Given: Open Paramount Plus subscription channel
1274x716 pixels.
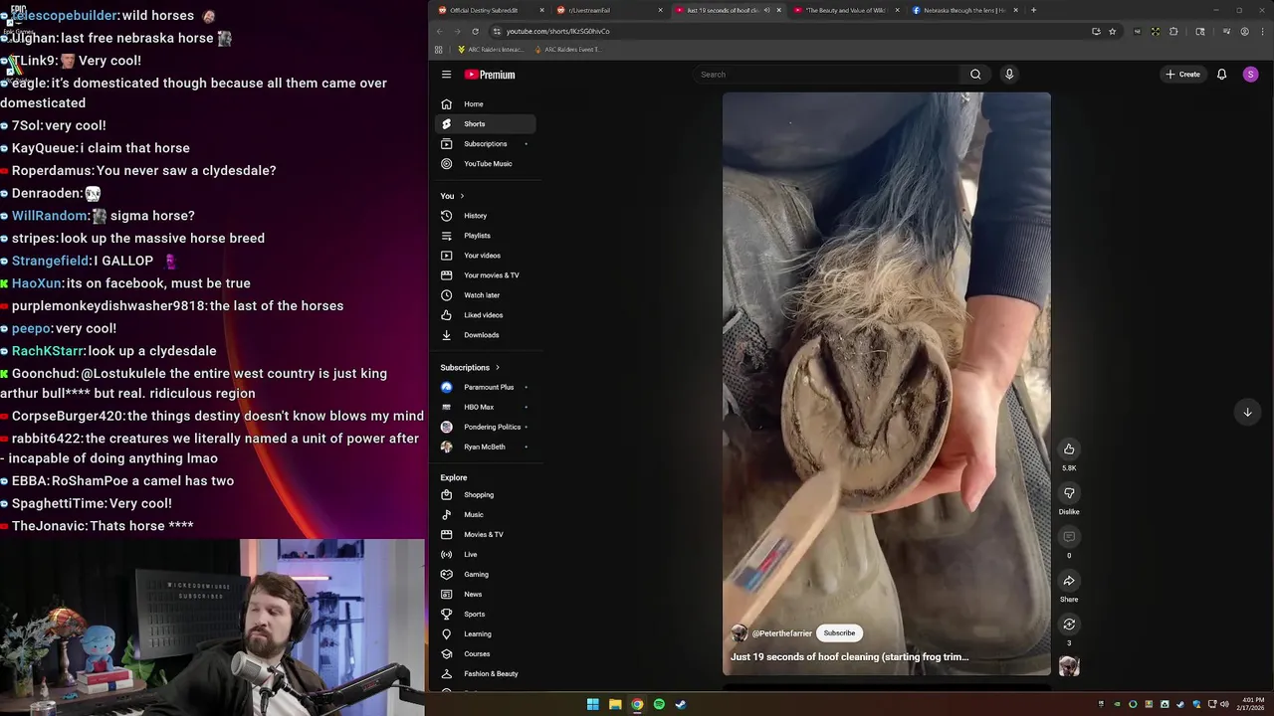Looking at the screenshot, I should (486, 387).
